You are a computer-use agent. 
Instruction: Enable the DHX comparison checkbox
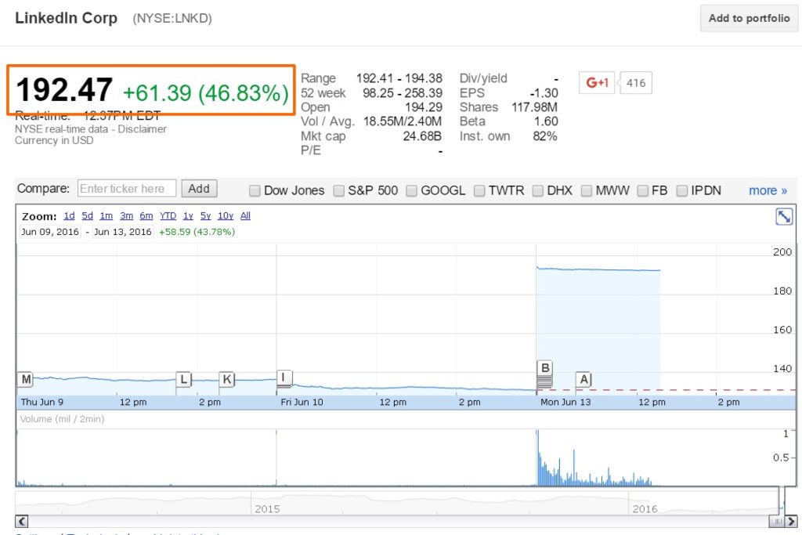click(x=537, y=191)
